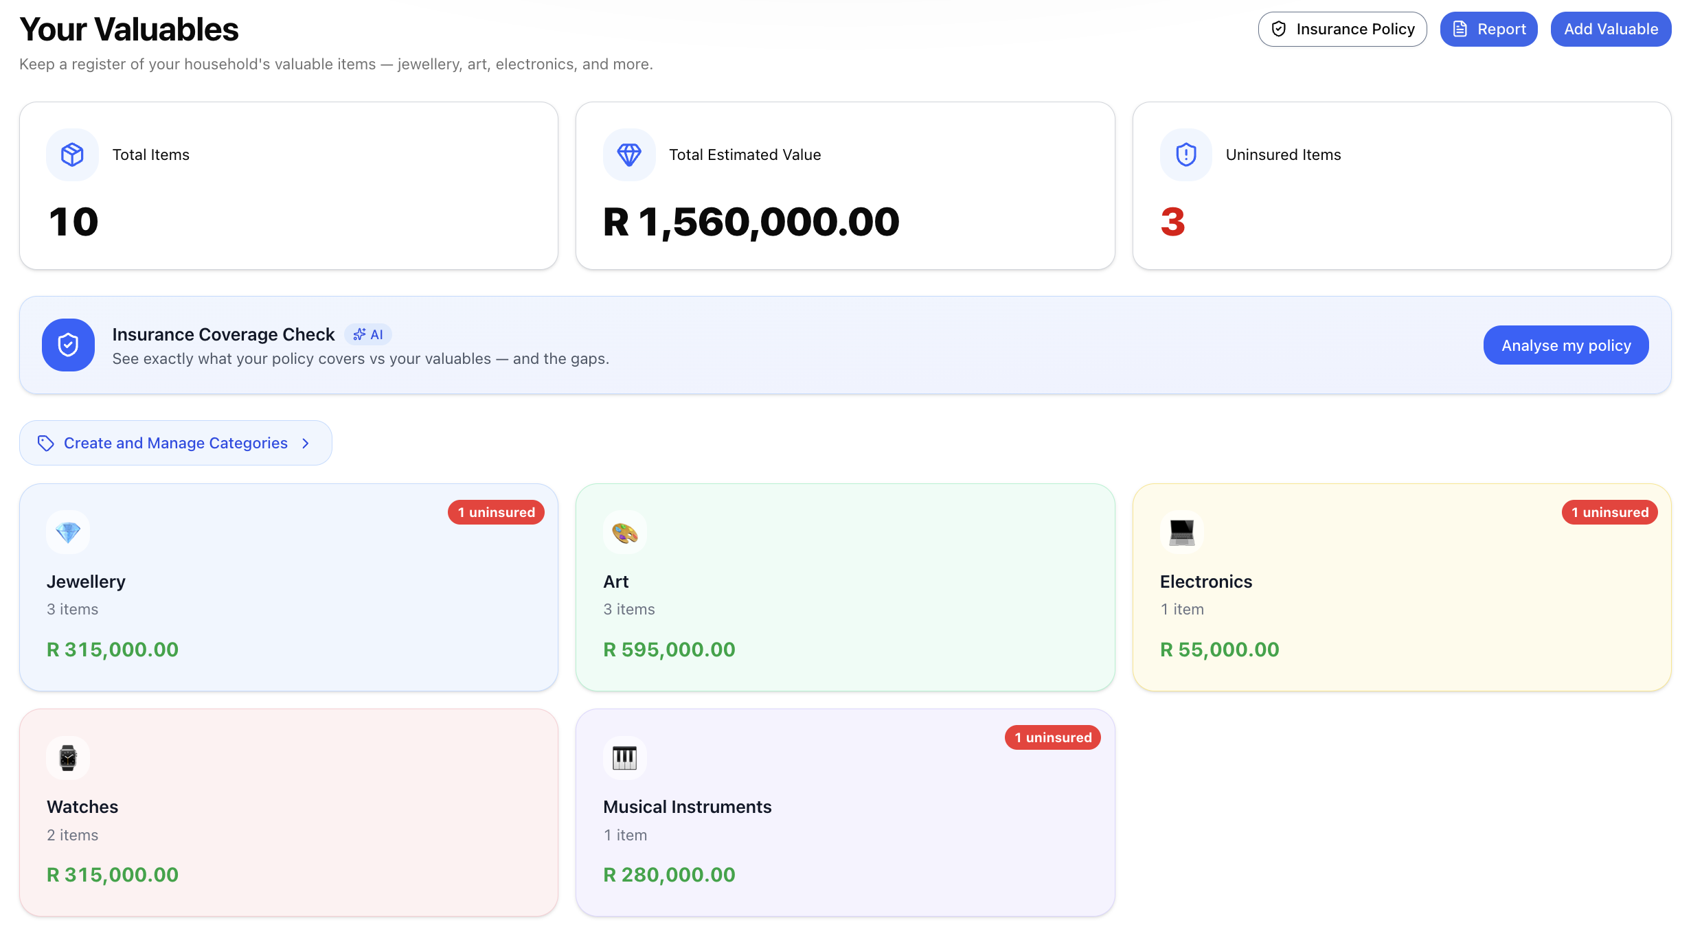Screen dimensions: 1691x942
Task: Click the Your Valuables page heading
Action: 129,30
